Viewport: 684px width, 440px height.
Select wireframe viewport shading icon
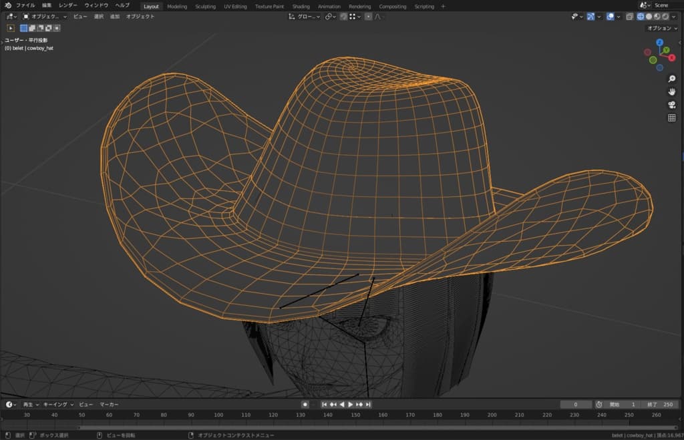641,17
